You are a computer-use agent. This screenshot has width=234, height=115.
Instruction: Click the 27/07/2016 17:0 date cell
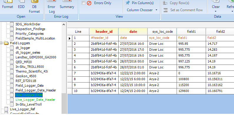(133, 50)
